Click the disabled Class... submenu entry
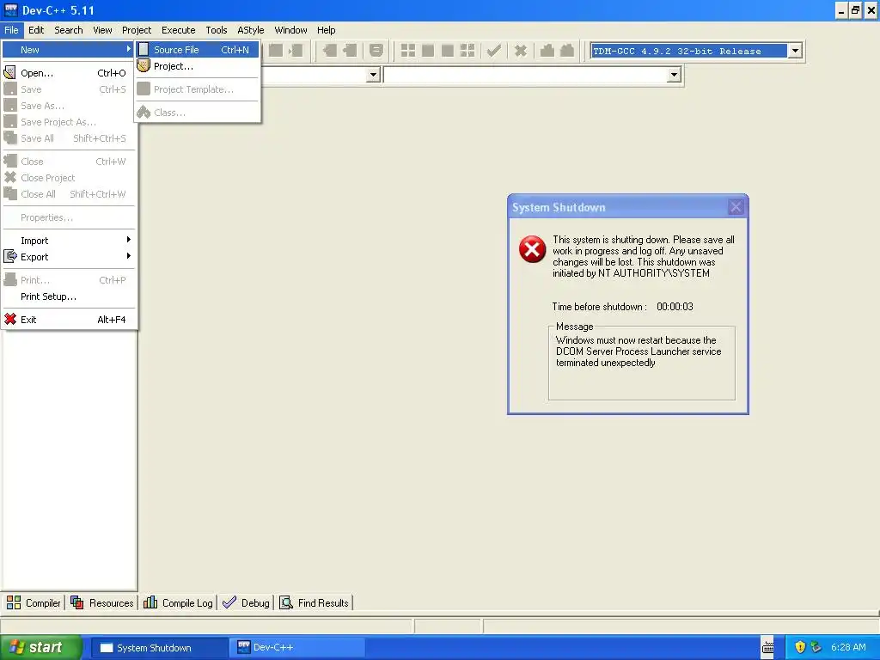880x660 pixels. click(x=198, y=113)
